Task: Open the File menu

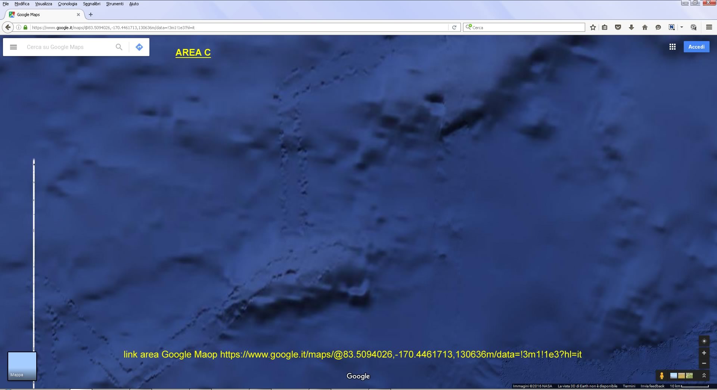Action: (6, 4)
